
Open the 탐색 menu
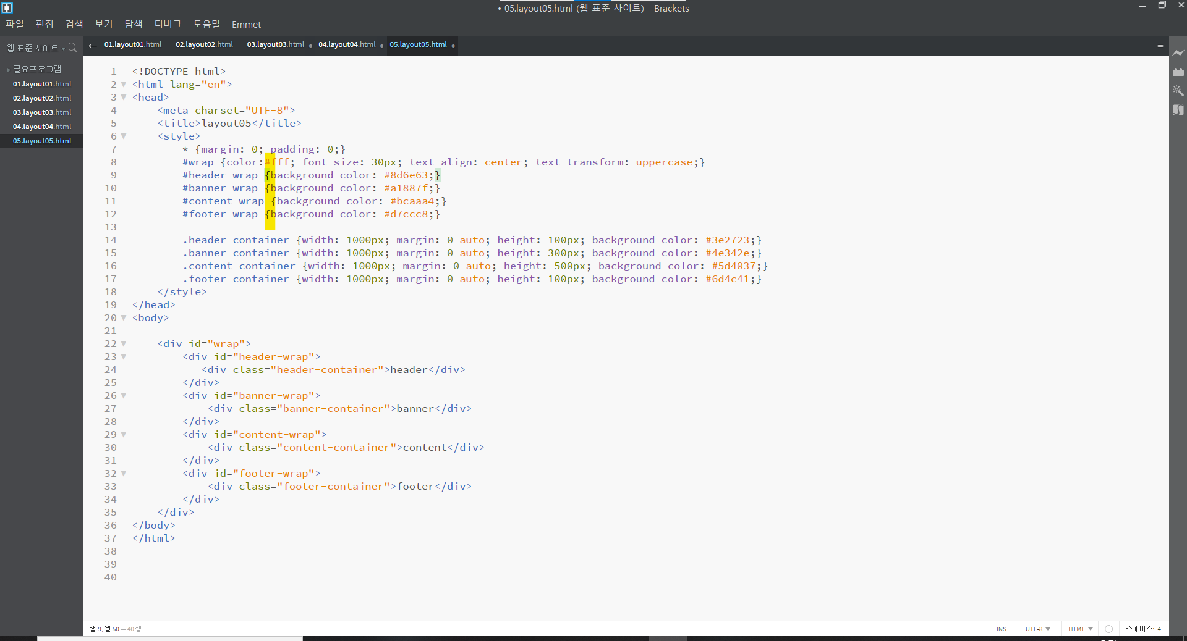click(134, 24)
